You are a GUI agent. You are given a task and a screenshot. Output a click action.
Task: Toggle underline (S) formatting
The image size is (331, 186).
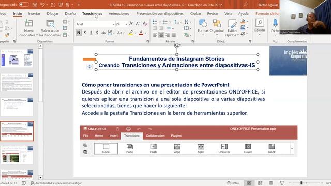[91, 33]
